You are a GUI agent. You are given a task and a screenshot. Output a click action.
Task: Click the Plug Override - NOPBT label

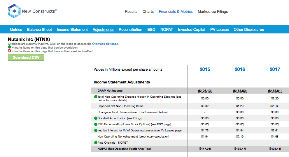[113, 143]
